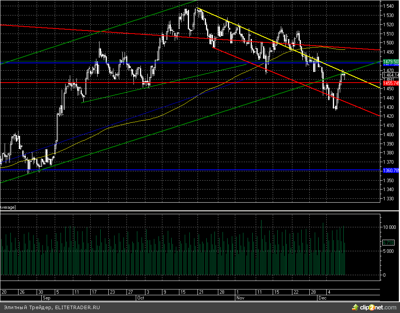Select the Oct month marker on the time axis
Image resolution: width=400 pixels, height=313 pixels.
[140, 298]
